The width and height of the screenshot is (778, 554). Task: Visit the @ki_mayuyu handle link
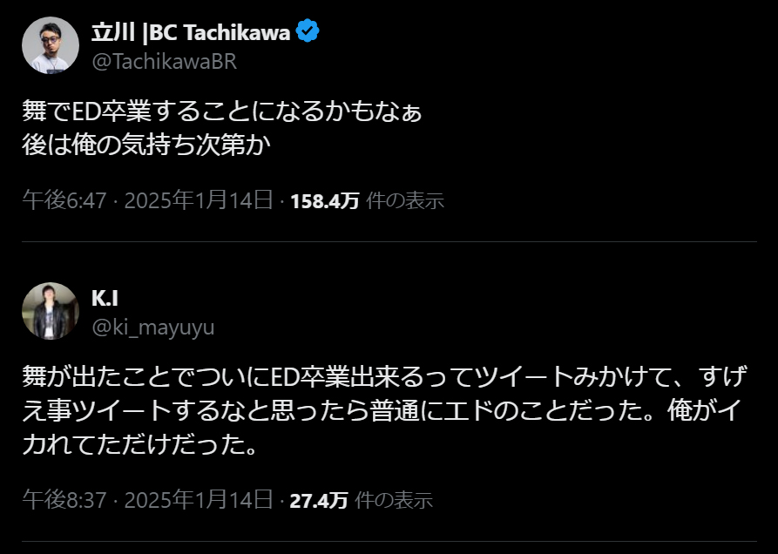click(x=152, y=328)
